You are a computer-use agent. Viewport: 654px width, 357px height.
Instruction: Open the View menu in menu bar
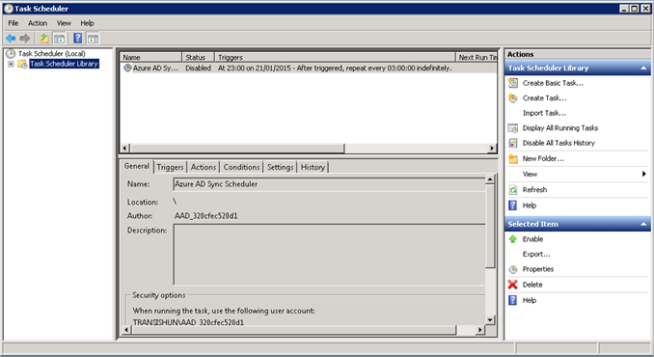pyautogui.click(x=64, y=23)
